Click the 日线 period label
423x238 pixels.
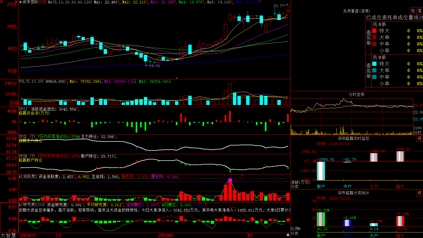tap(43, 2)
